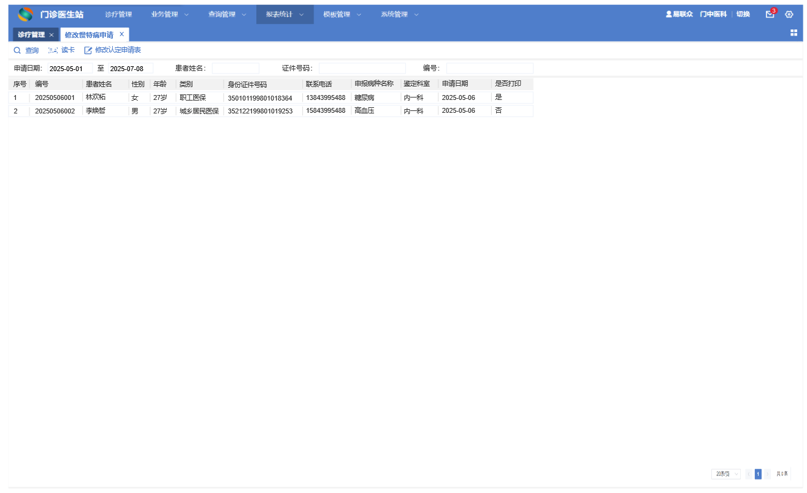This screenshot has width=807, height=493.
Task: Click the grid icon for tab layout
Action: coord(794,33)
